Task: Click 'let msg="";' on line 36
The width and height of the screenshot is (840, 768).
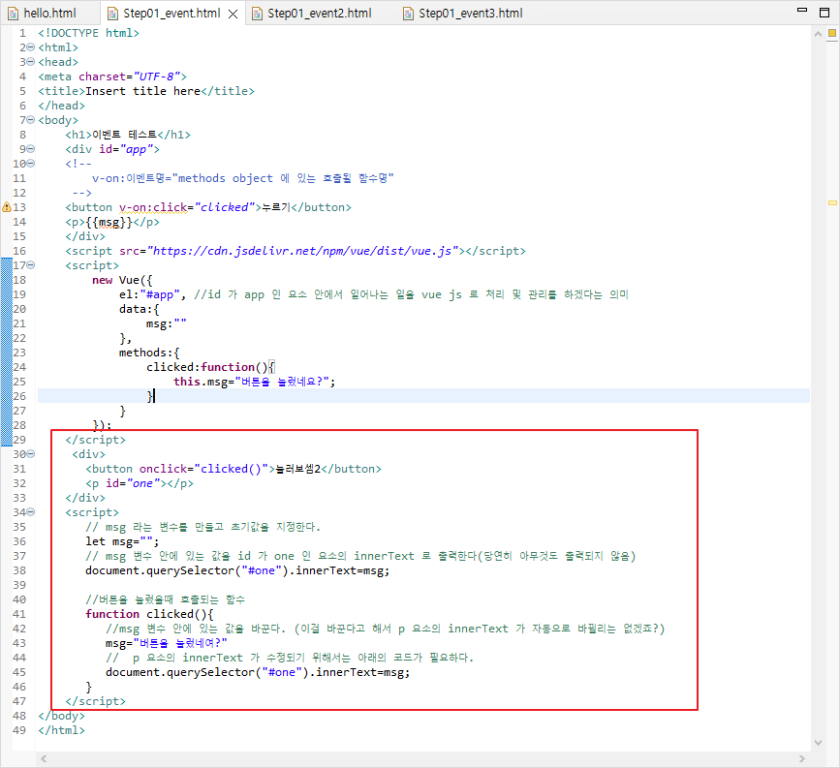Action: tap(122, 541)
